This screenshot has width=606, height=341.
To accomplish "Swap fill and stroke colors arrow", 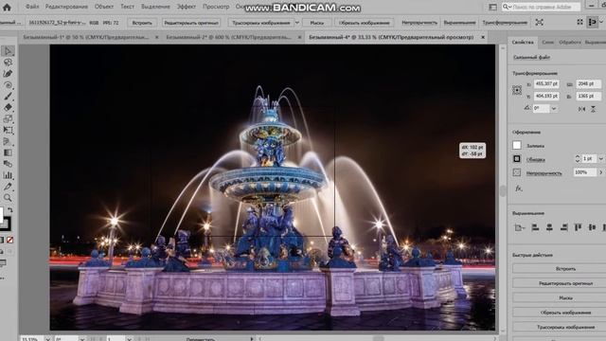I will pyautogui.click(x=10, y=210).
